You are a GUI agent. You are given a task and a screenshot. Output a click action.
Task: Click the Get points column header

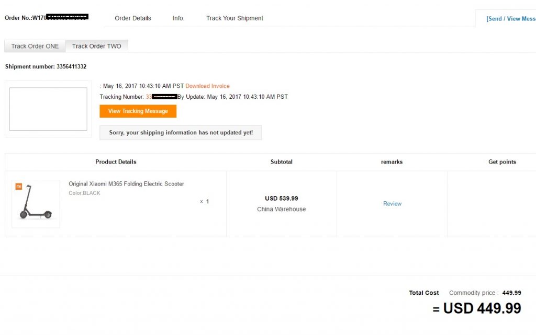point(502,161)
